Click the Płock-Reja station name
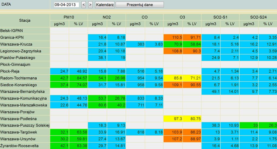277x149 pixels. 10,71
